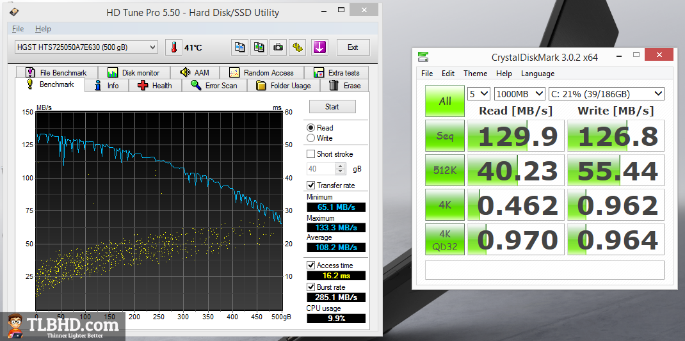Click the copy screenshot to clipboard icon
Image resolution: width=685 pixels, height=341 pixels.
tap(259, 47)
